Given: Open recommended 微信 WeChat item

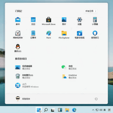Looking at the screenshot, I should tap(69, 67).
